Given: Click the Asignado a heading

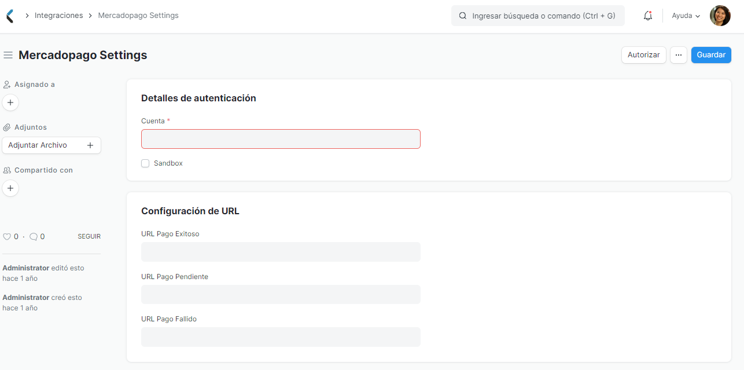Looking at the screenshot, I should 35,85.
